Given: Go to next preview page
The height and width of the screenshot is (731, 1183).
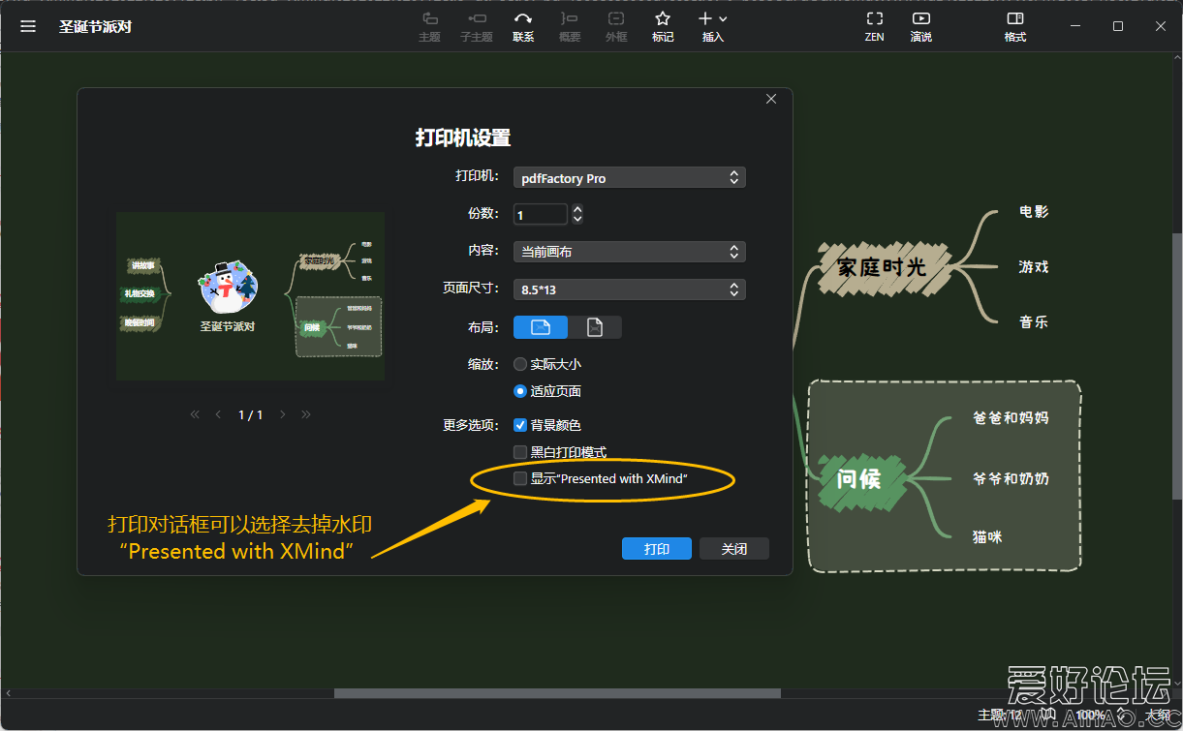Looking at the screenshot, I should coord(283,414).
